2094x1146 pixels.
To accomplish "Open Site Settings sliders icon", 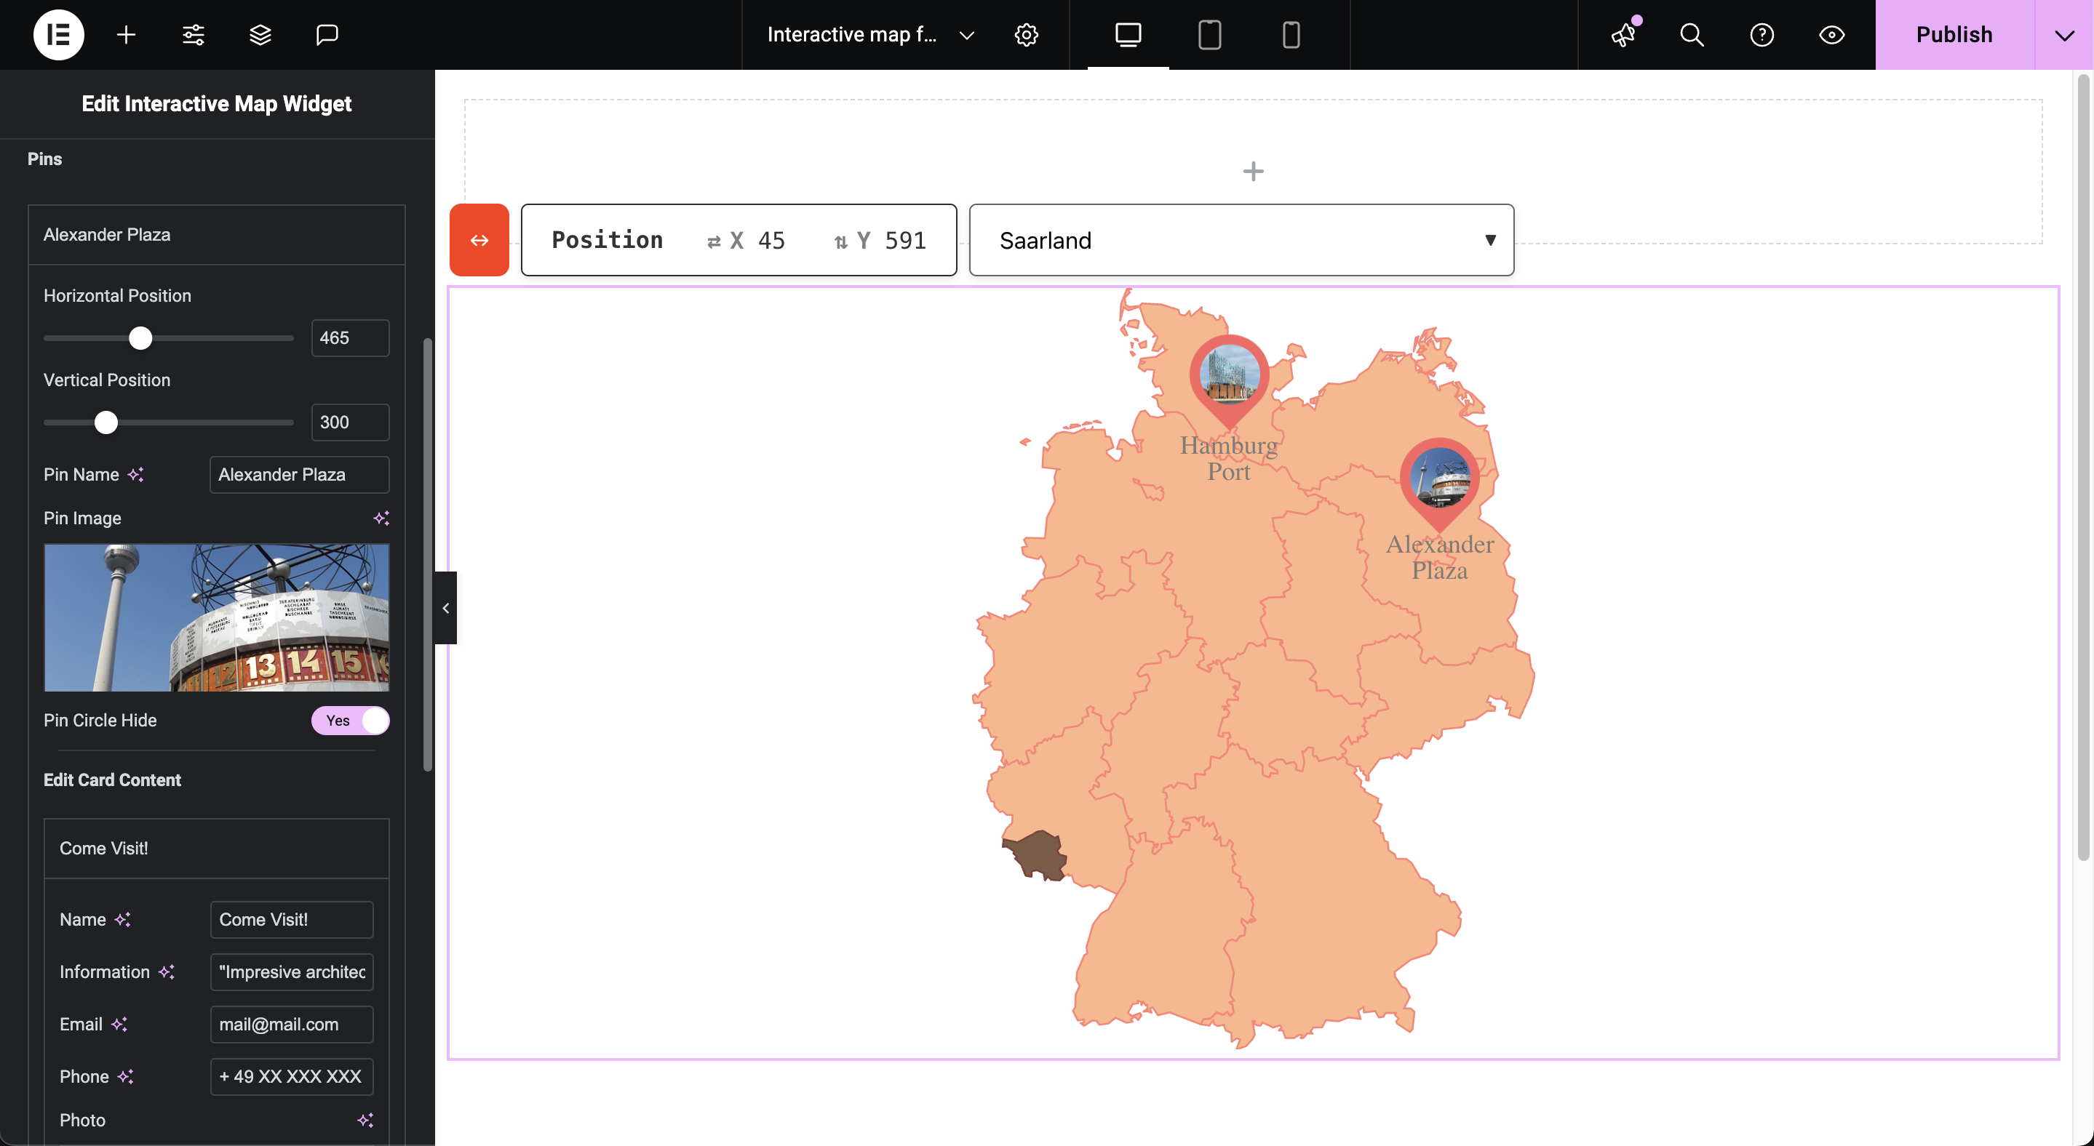I will (194, 35).
